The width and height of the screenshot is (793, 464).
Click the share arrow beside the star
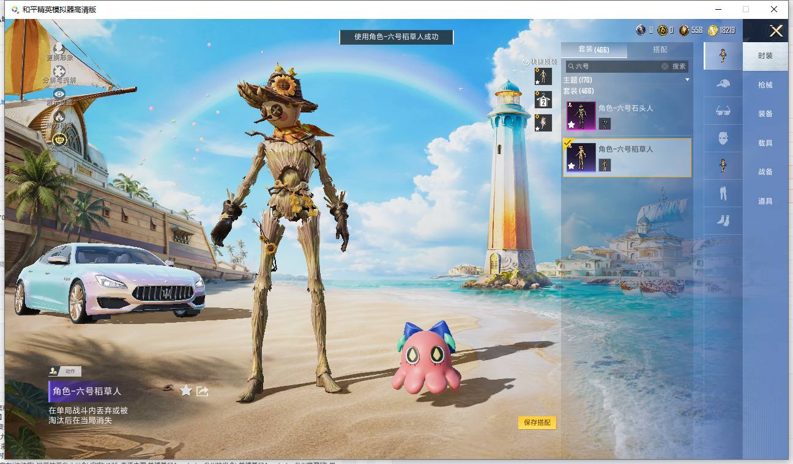click(x=203, y=391)
